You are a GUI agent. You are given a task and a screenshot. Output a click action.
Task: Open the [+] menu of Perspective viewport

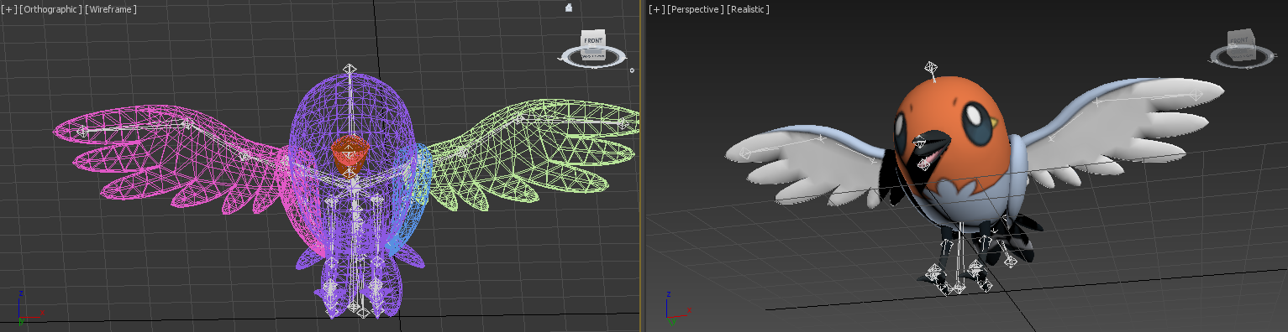coord(656,9)
